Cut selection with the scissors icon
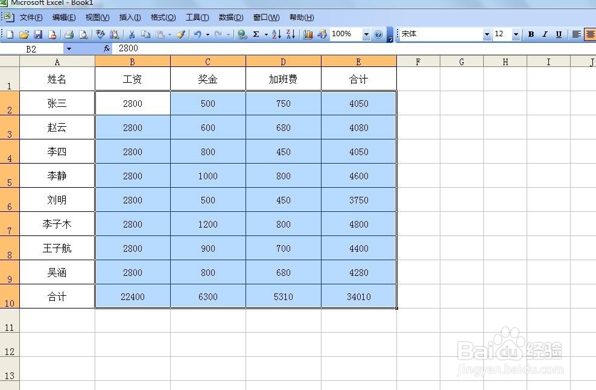Image resolution: width=596 pixels, height=390 pixels. [x=132, y=34]
